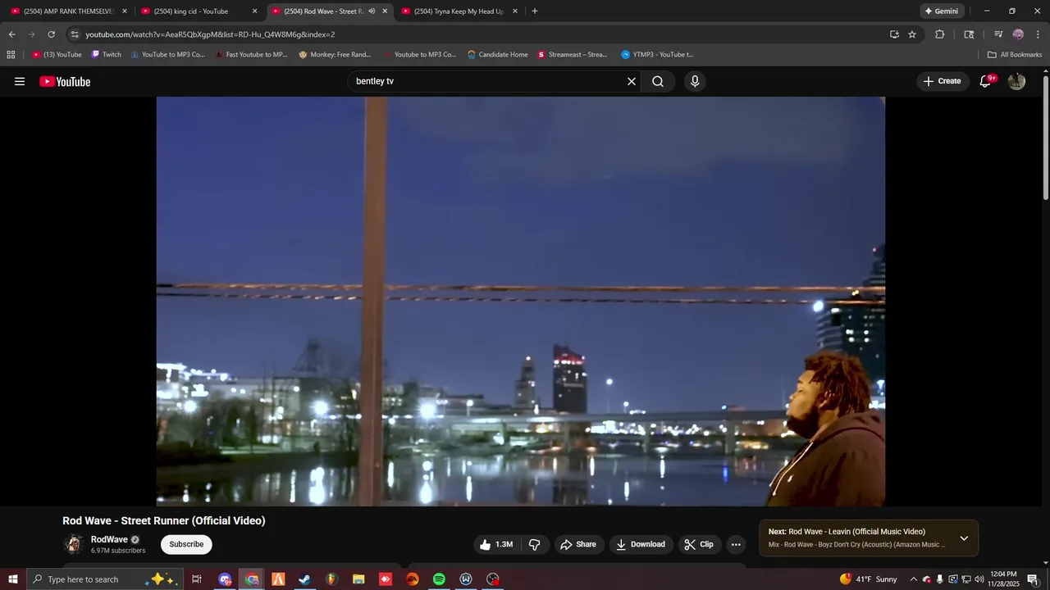The height and width of the screenshot is (590, 1050).
Task: Like the Street Runner video
Action: point(497,544)
